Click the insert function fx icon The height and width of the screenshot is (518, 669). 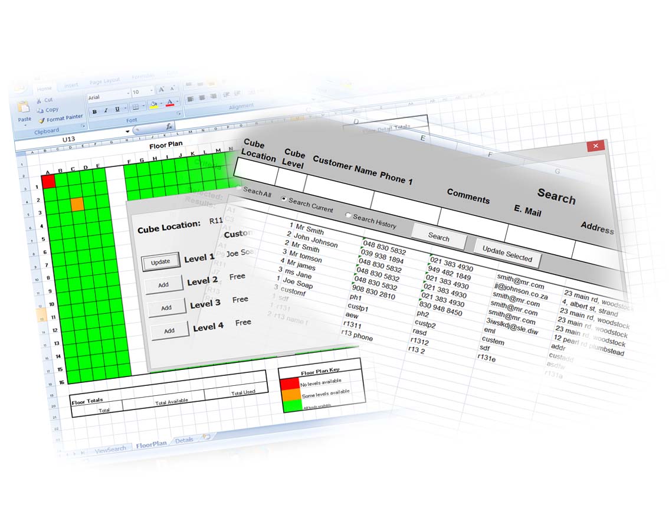(x=169, y=126)
